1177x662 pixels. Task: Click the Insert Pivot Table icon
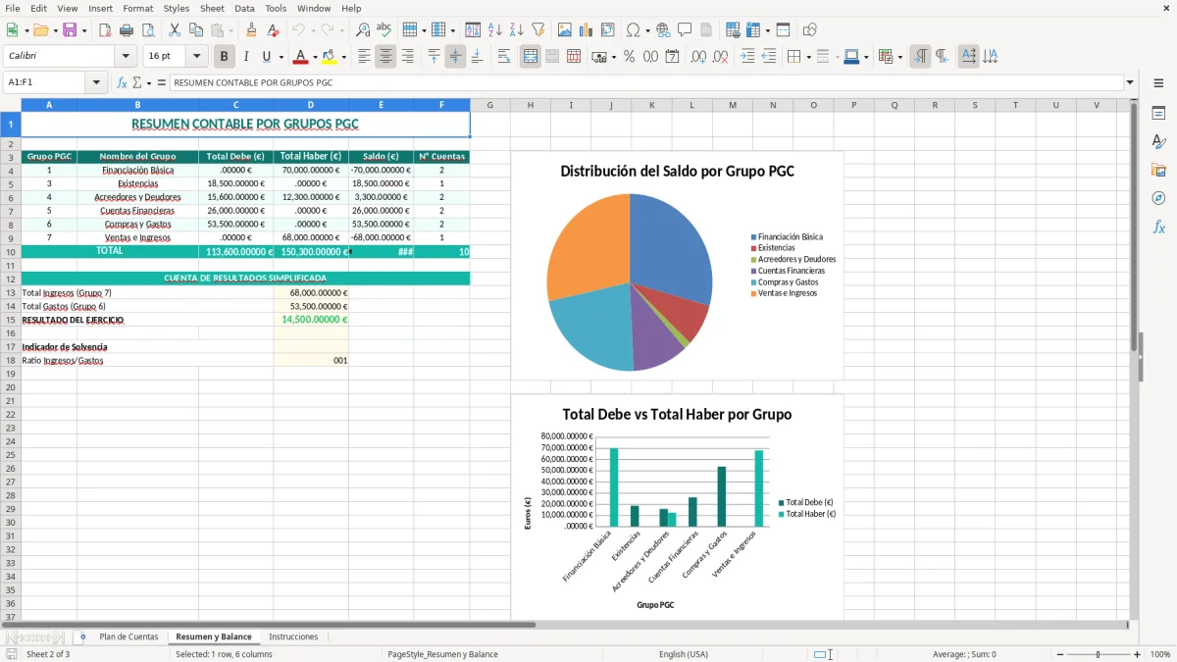tap(608, 30)
